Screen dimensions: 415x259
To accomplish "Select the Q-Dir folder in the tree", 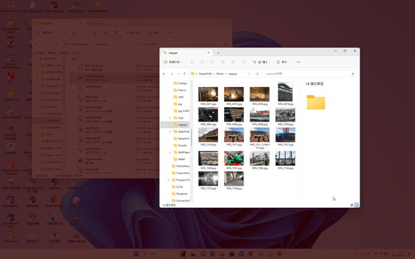I will click(x=178, y=186).
